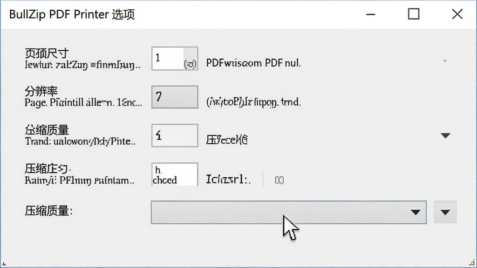Click the 页须尺寸 input field showing 1
This screenshot has height=268, width=477.
(175, 59)
